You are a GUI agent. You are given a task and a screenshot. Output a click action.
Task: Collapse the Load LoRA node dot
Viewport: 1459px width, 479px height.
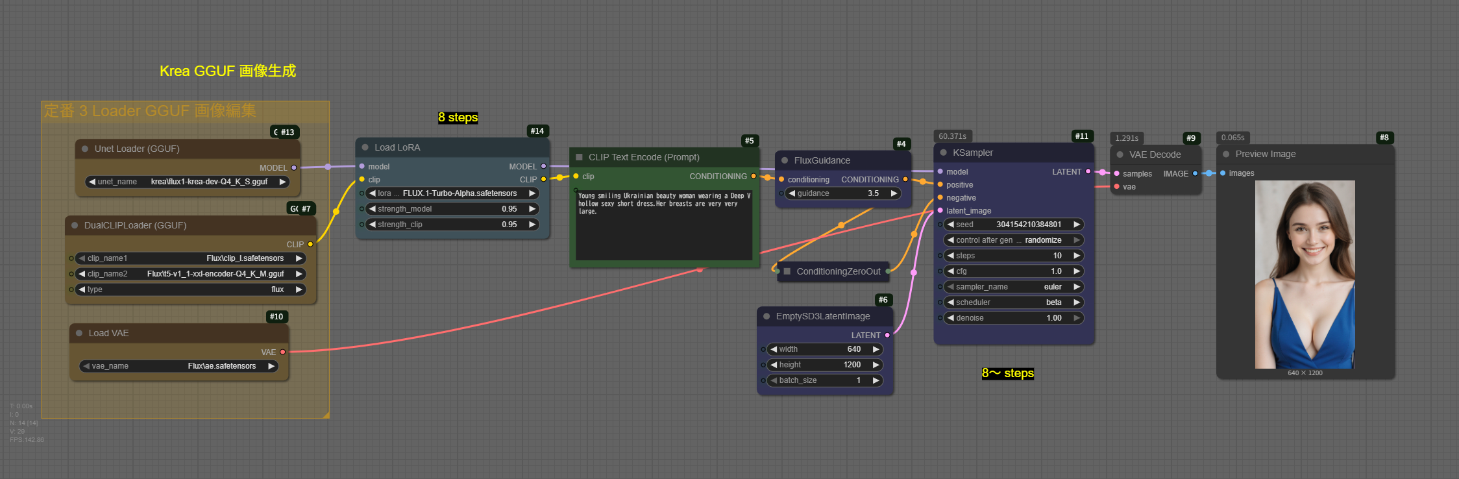(365, 147)
